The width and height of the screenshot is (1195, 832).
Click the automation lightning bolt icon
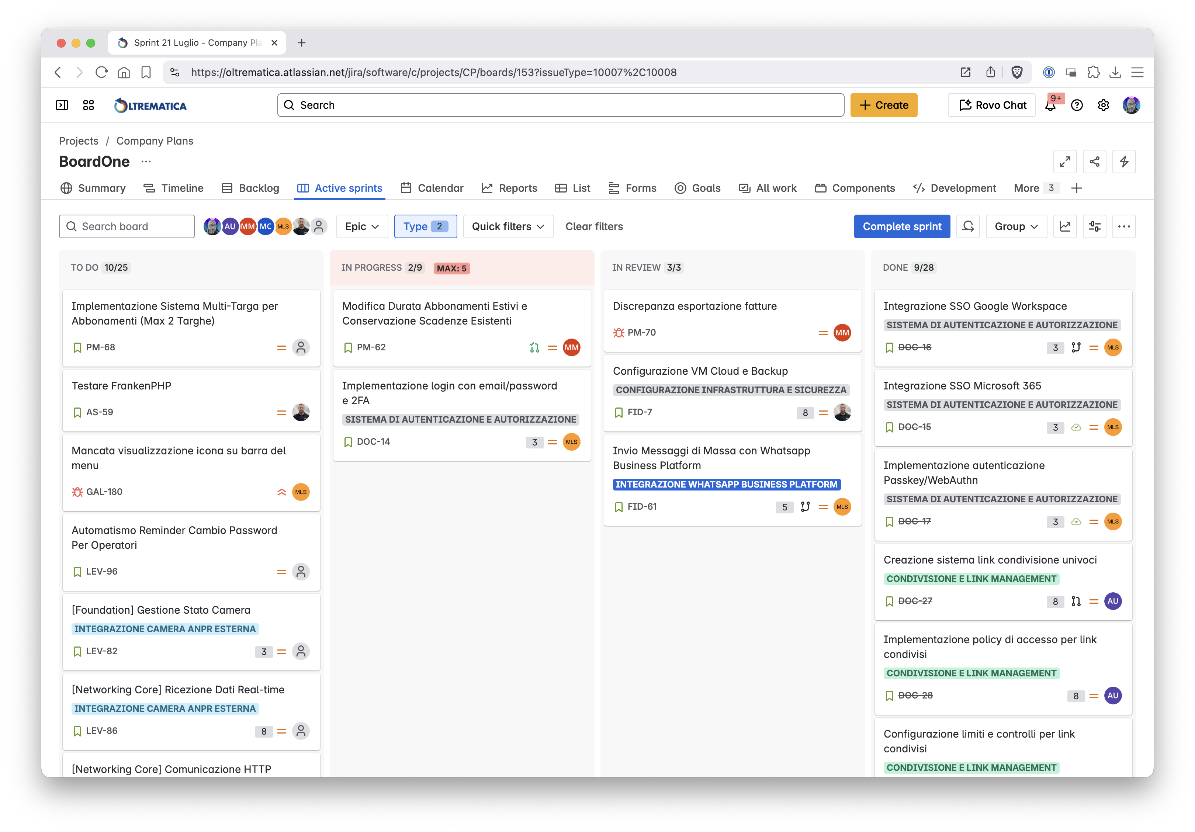(x=1124, y=161)
